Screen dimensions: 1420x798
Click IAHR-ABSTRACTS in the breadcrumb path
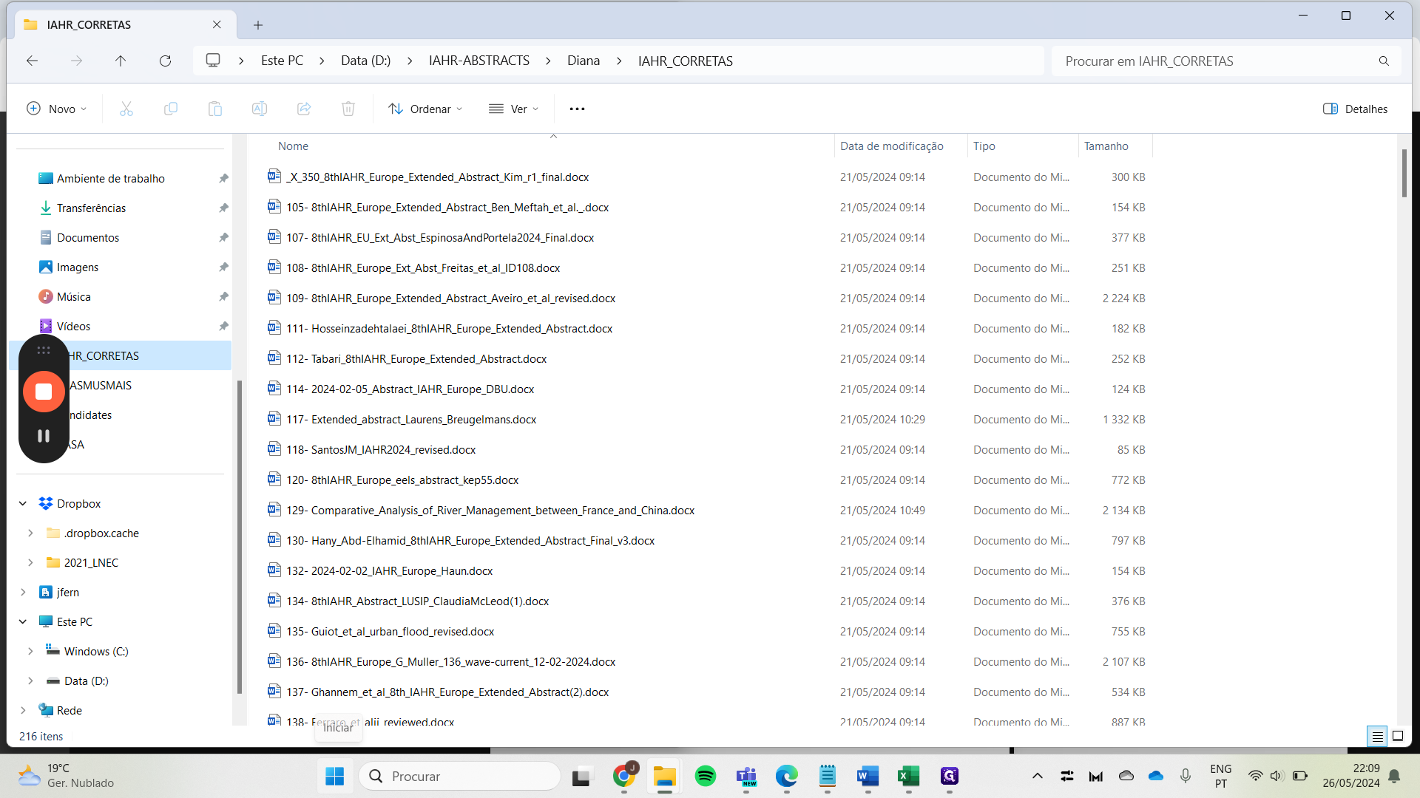(x=479, y=61)
